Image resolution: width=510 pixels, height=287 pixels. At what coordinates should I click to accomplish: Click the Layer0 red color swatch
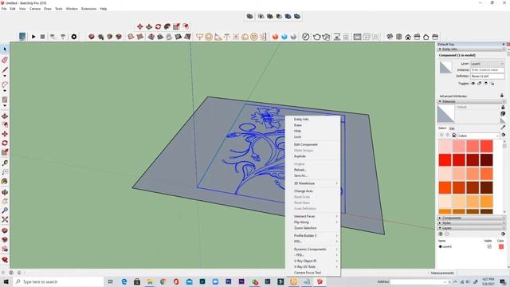click(x=501, y=246)
